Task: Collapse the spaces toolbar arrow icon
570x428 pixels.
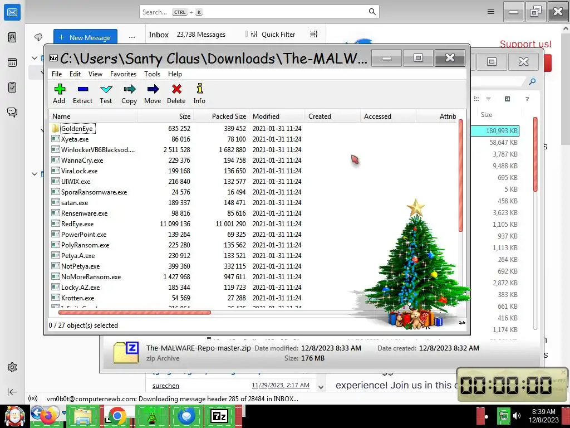Action: click(12, 392)
